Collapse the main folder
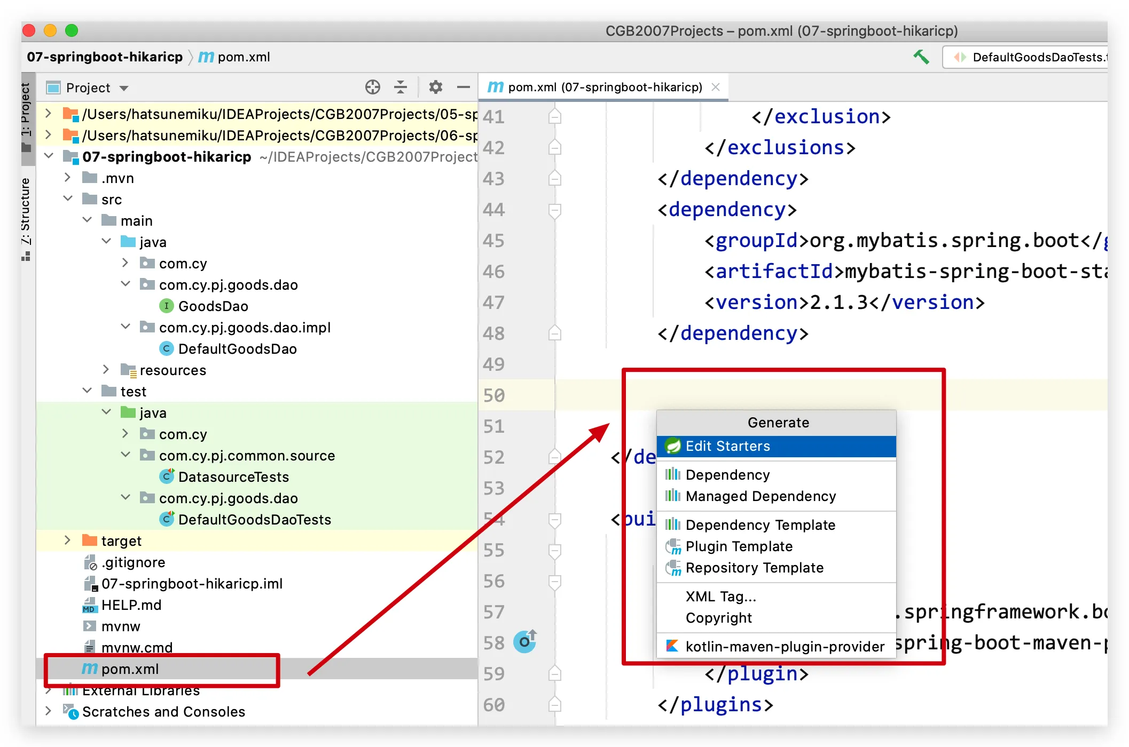 click(87, 220)
